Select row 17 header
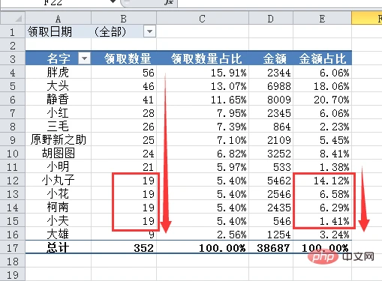The height and width of the screenshot is (281, 382). (x=13, y=248)
